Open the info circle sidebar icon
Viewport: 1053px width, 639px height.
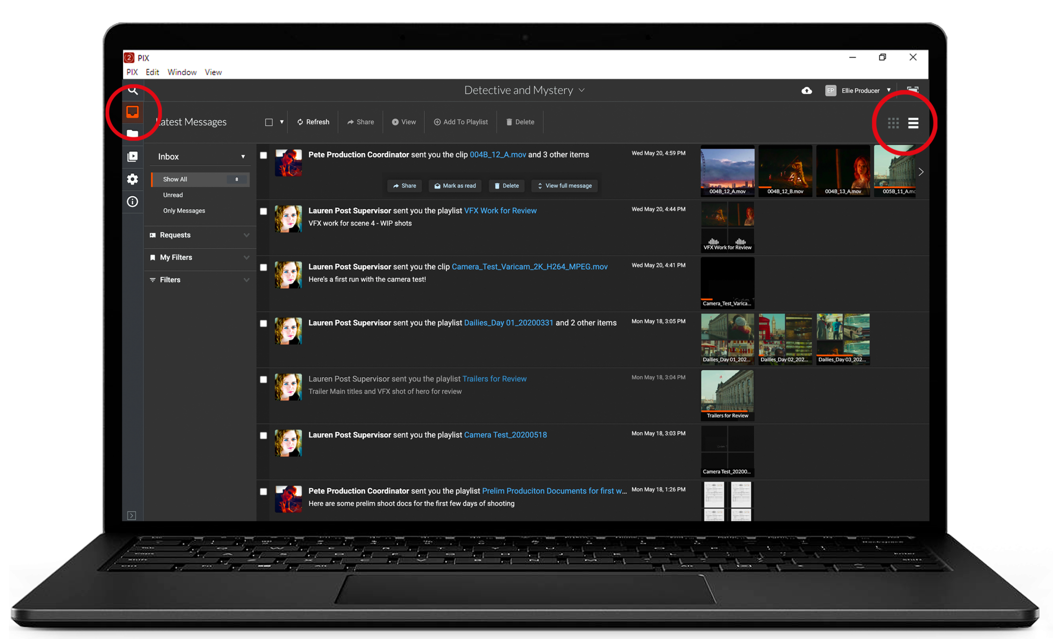tap(132, 201)
